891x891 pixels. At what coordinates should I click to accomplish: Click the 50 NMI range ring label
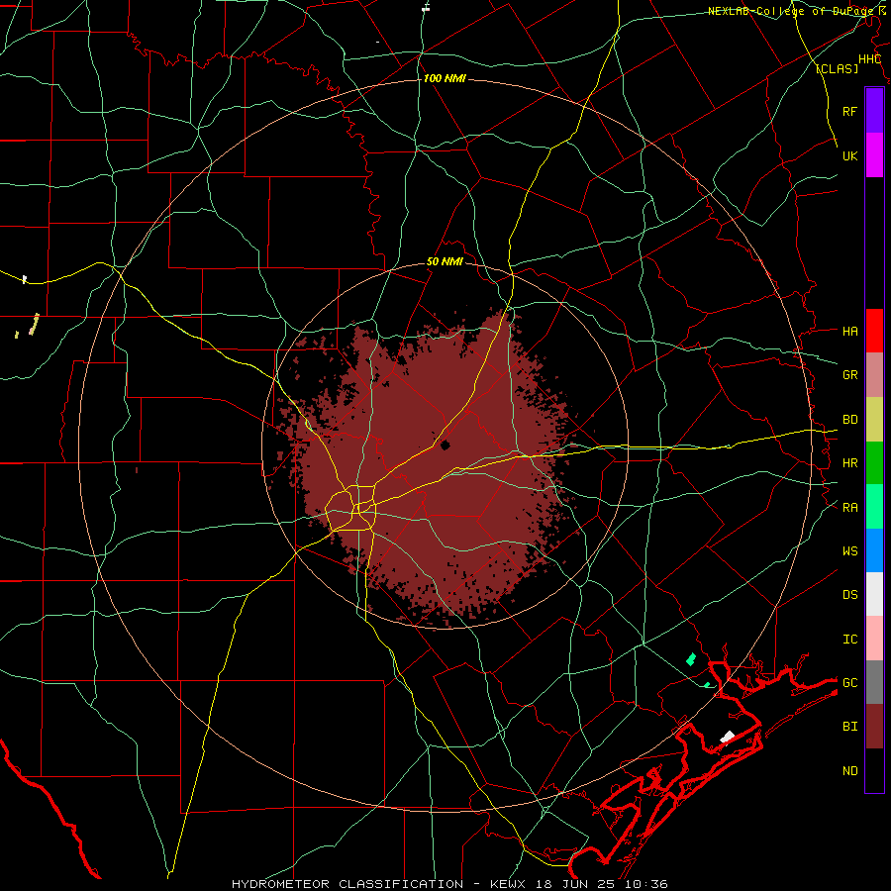point(445,261)
